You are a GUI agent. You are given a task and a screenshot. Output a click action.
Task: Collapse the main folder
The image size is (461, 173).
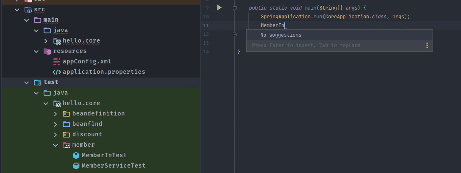click(26, 20)
